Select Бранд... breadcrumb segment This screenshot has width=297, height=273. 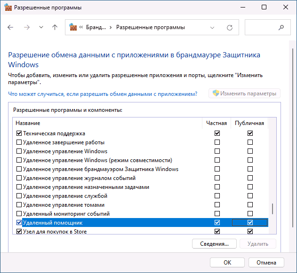pyautogui.click(x=96, y=27)
